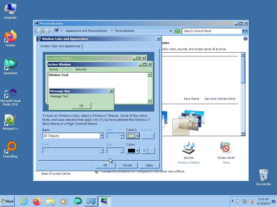
Task: Open the Ease of Access Center link
Action: pos(56,174)
